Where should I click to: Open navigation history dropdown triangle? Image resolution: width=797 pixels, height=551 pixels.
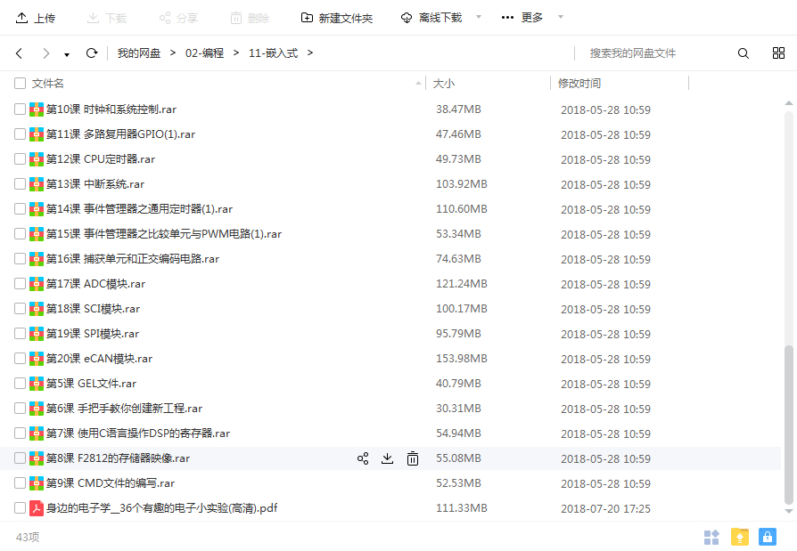point(67,55)
